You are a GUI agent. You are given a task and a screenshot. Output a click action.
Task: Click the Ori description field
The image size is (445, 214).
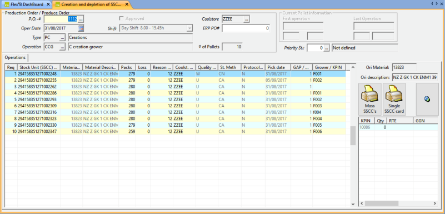coord(415,77)
